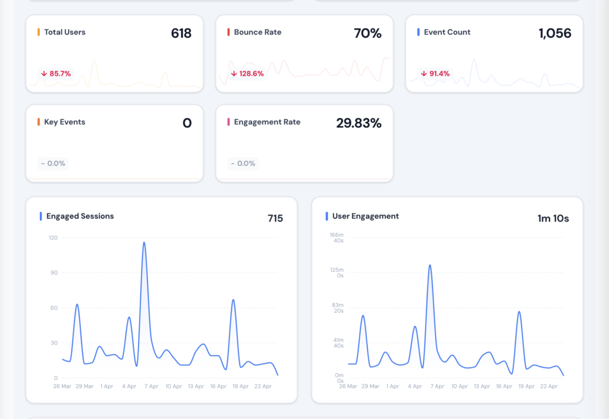Click the downward arrow icon next to 91.4%

423,74
